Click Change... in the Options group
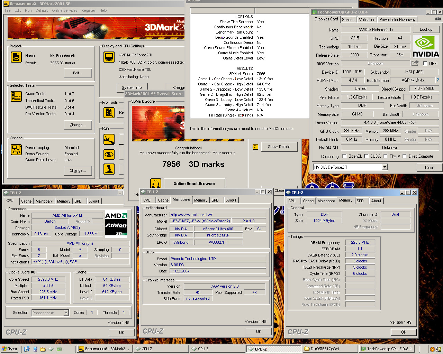Image resolution: width=443 pixels, height=354 pixels. tap(78, 170)
